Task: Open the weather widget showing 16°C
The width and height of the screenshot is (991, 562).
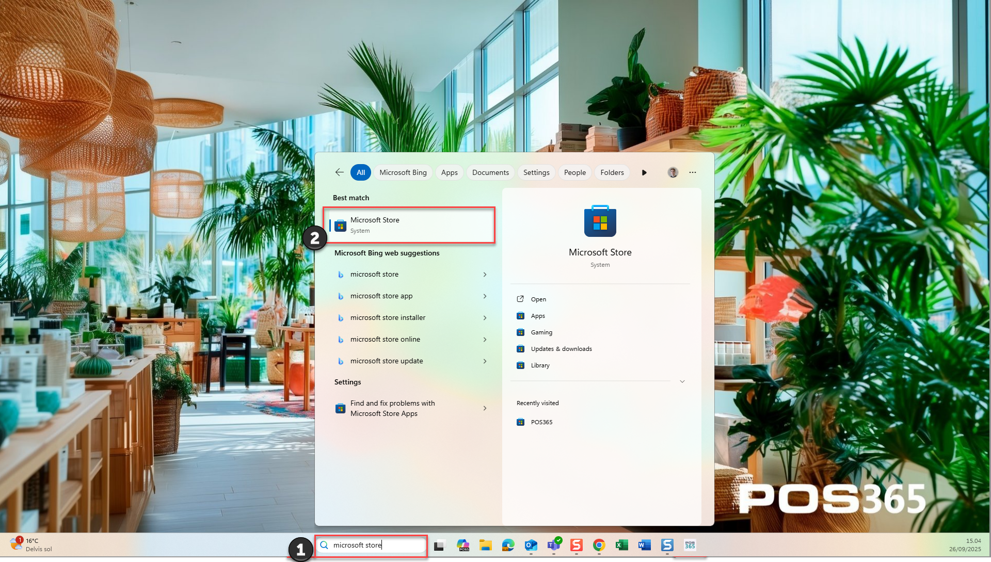Action: click(31, 545)
